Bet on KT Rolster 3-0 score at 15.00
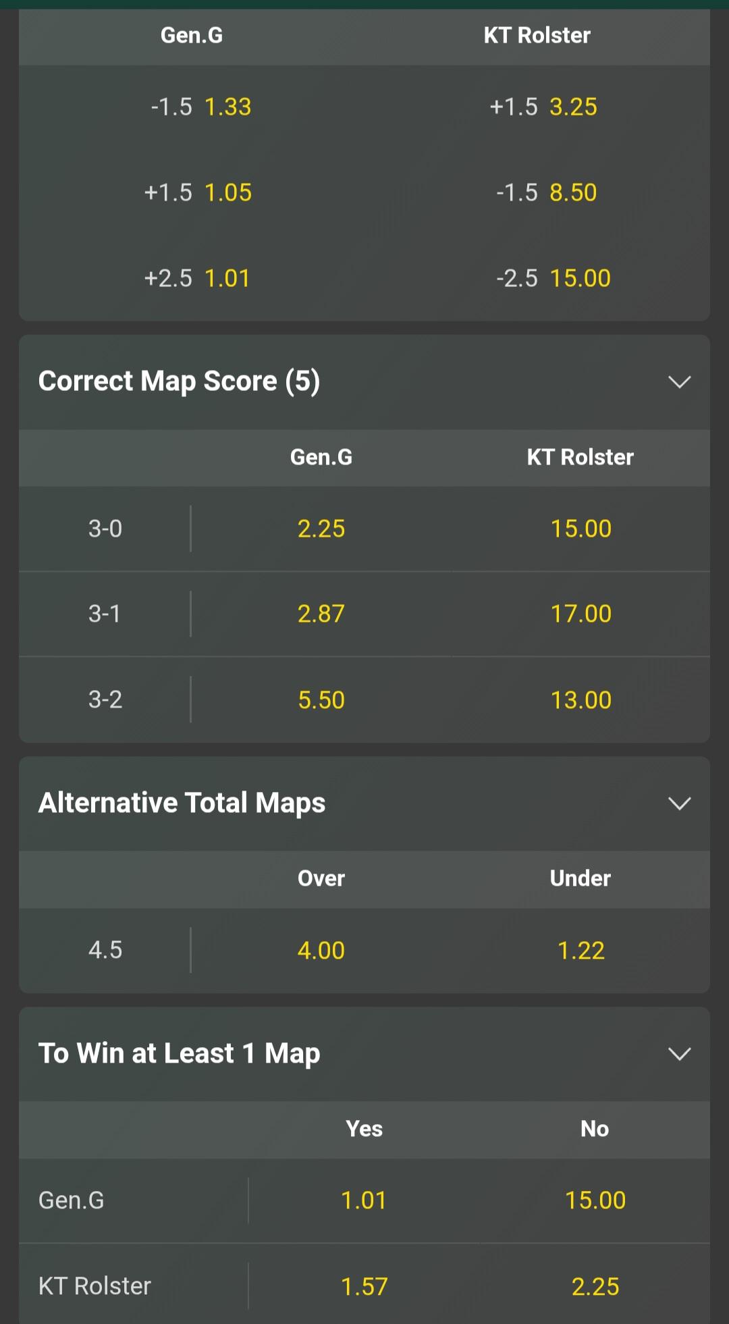 580,529
